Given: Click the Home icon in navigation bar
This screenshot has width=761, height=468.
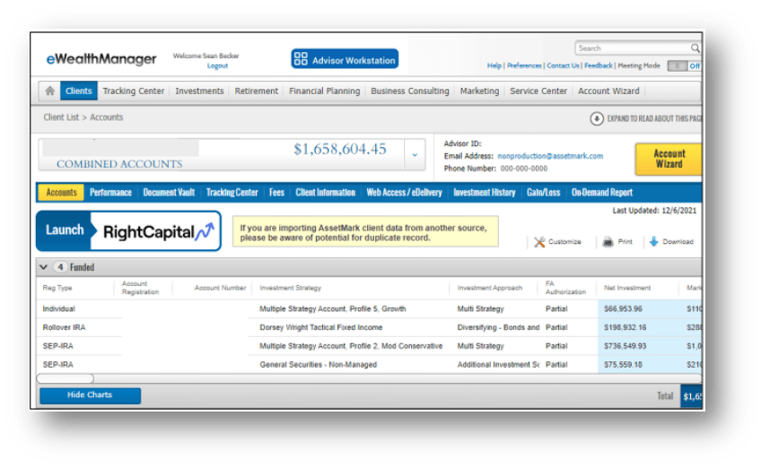Looking at the screenshot, I should tap(49, 91).
